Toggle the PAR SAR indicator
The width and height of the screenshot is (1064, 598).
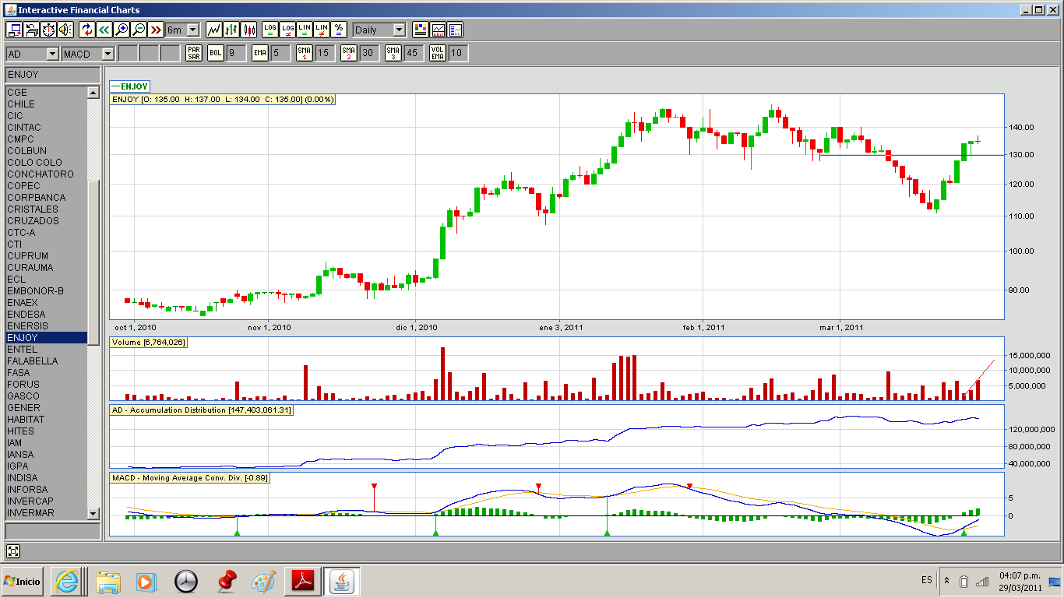(194, 53)
